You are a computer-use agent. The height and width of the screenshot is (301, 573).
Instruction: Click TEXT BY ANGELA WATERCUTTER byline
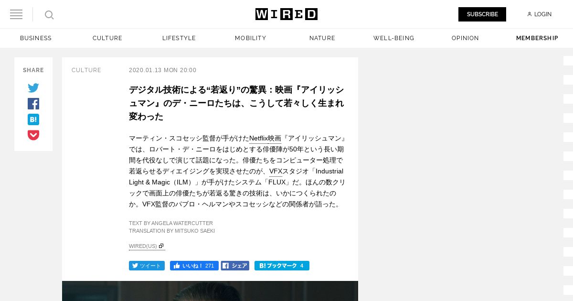click(171, 223)
